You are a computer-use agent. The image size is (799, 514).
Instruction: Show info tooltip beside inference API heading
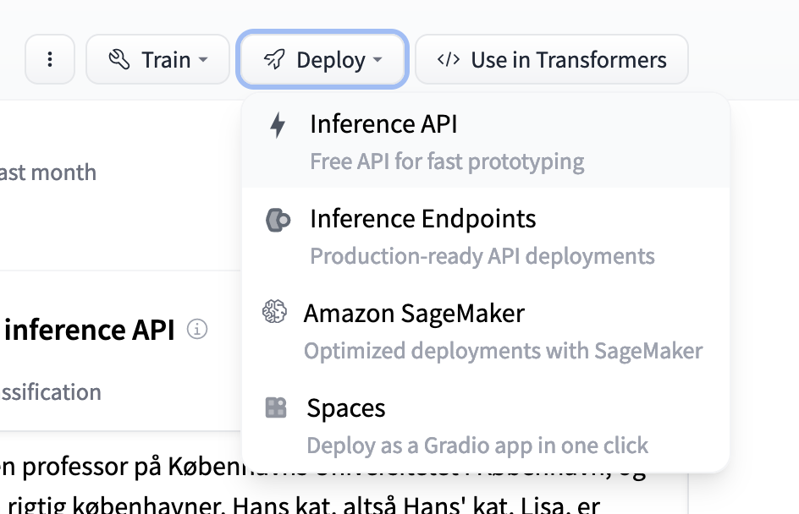click(197, 330)
